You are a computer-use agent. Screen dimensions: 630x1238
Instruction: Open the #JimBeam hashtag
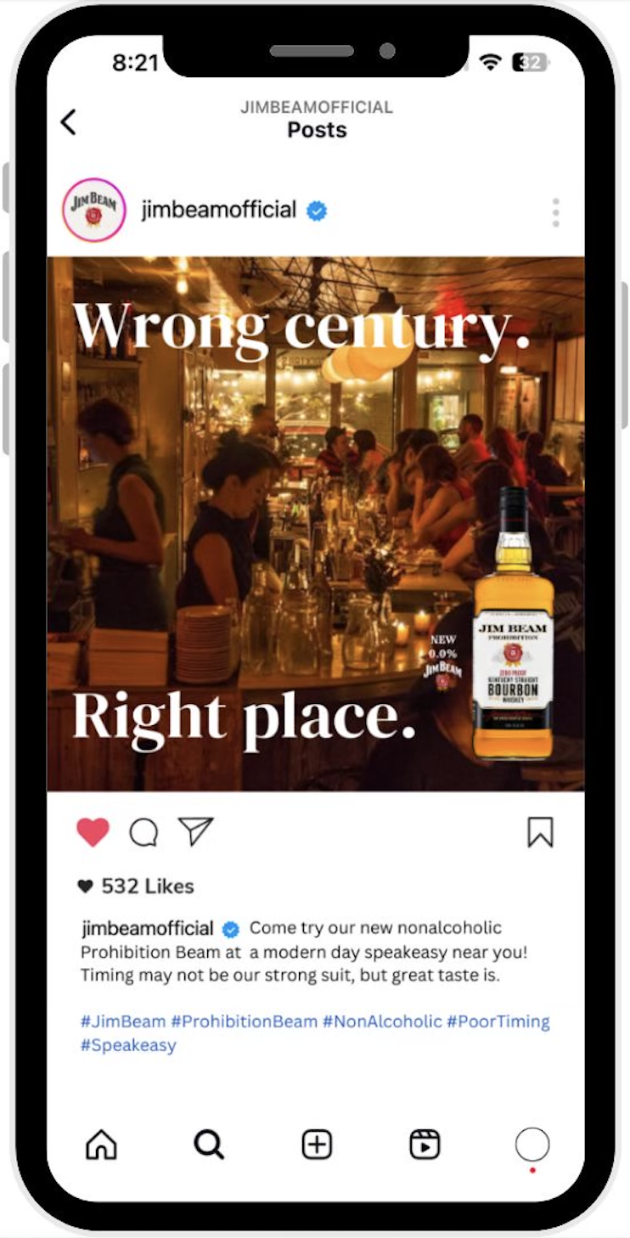tap(122, 1021)
